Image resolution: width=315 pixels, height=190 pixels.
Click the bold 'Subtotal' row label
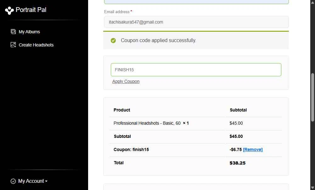click(x=122, y=136)
